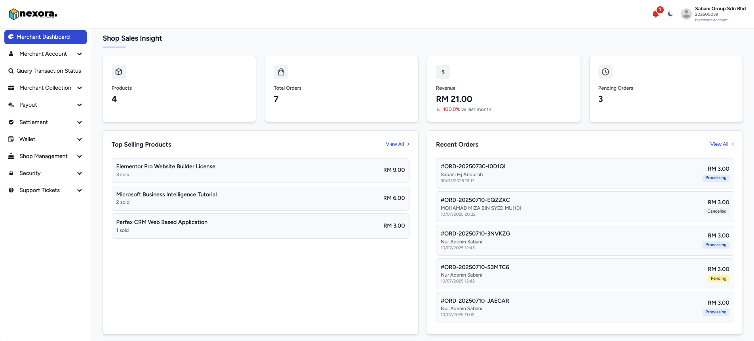Click the notification bell icon
Image resolution: width=754 pixels, height=341 pixels.
coord(656,14)
